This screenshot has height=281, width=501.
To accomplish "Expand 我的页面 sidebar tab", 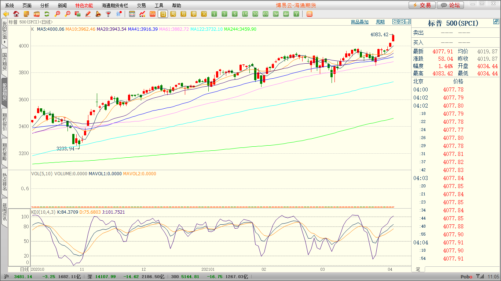I will click(4, 33).
